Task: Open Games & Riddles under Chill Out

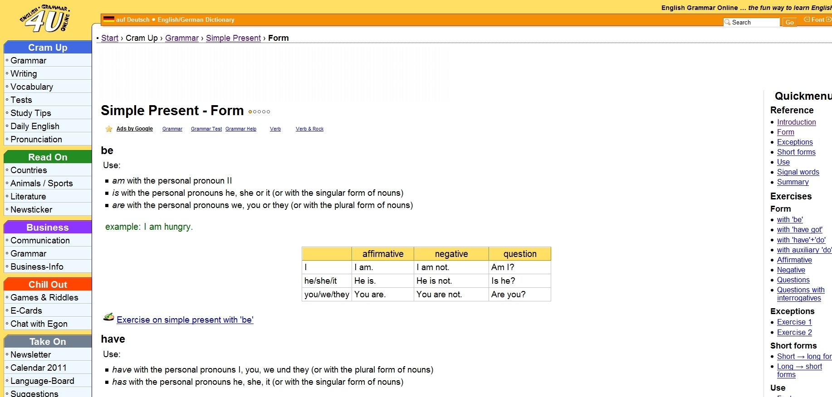Action: pyautogui.click(x=44, y=298)
